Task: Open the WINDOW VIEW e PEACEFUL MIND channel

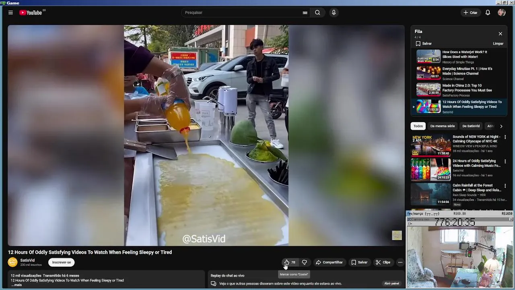Action: [475, 146]
